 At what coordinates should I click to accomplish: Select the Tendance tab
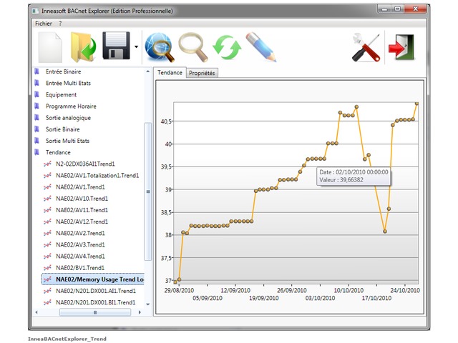169,73
